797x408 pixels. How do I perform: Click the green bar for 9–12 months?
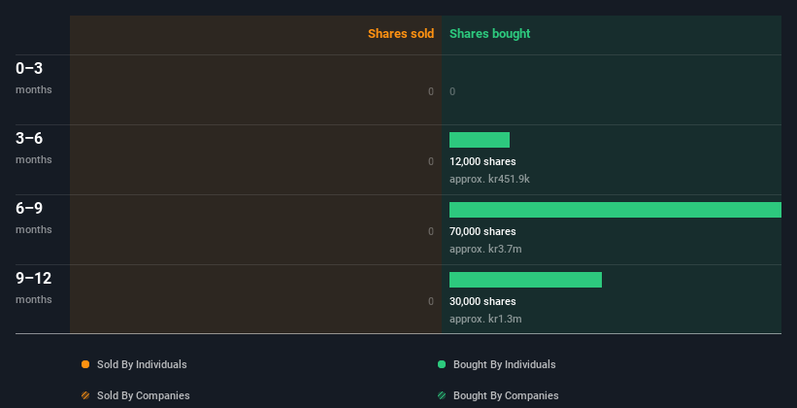click(525, 280)
